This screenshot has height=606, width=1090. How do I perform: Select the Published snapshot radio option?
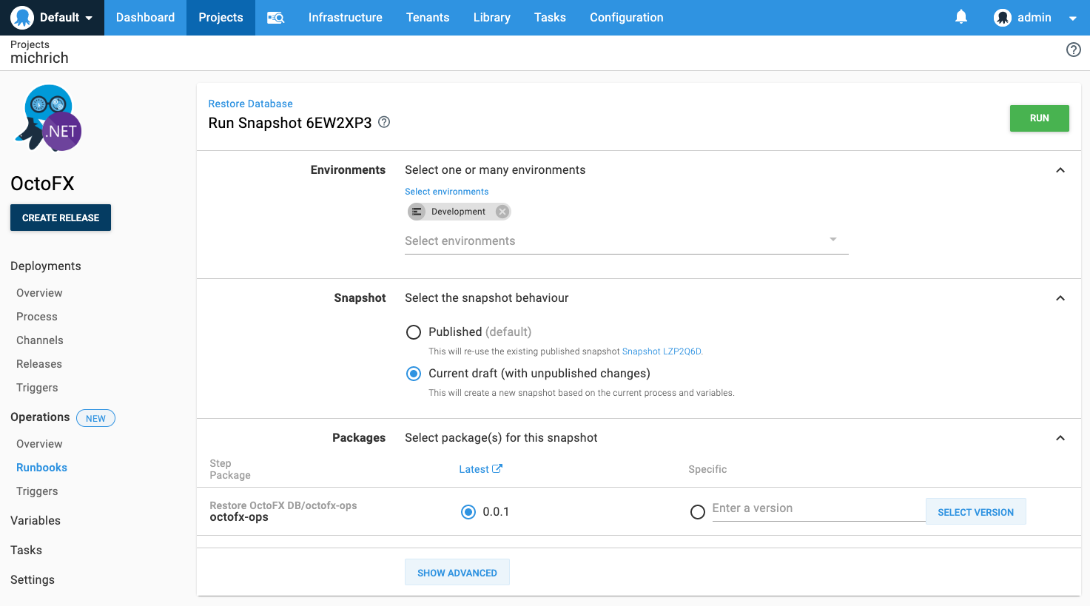tap(414, 332)
